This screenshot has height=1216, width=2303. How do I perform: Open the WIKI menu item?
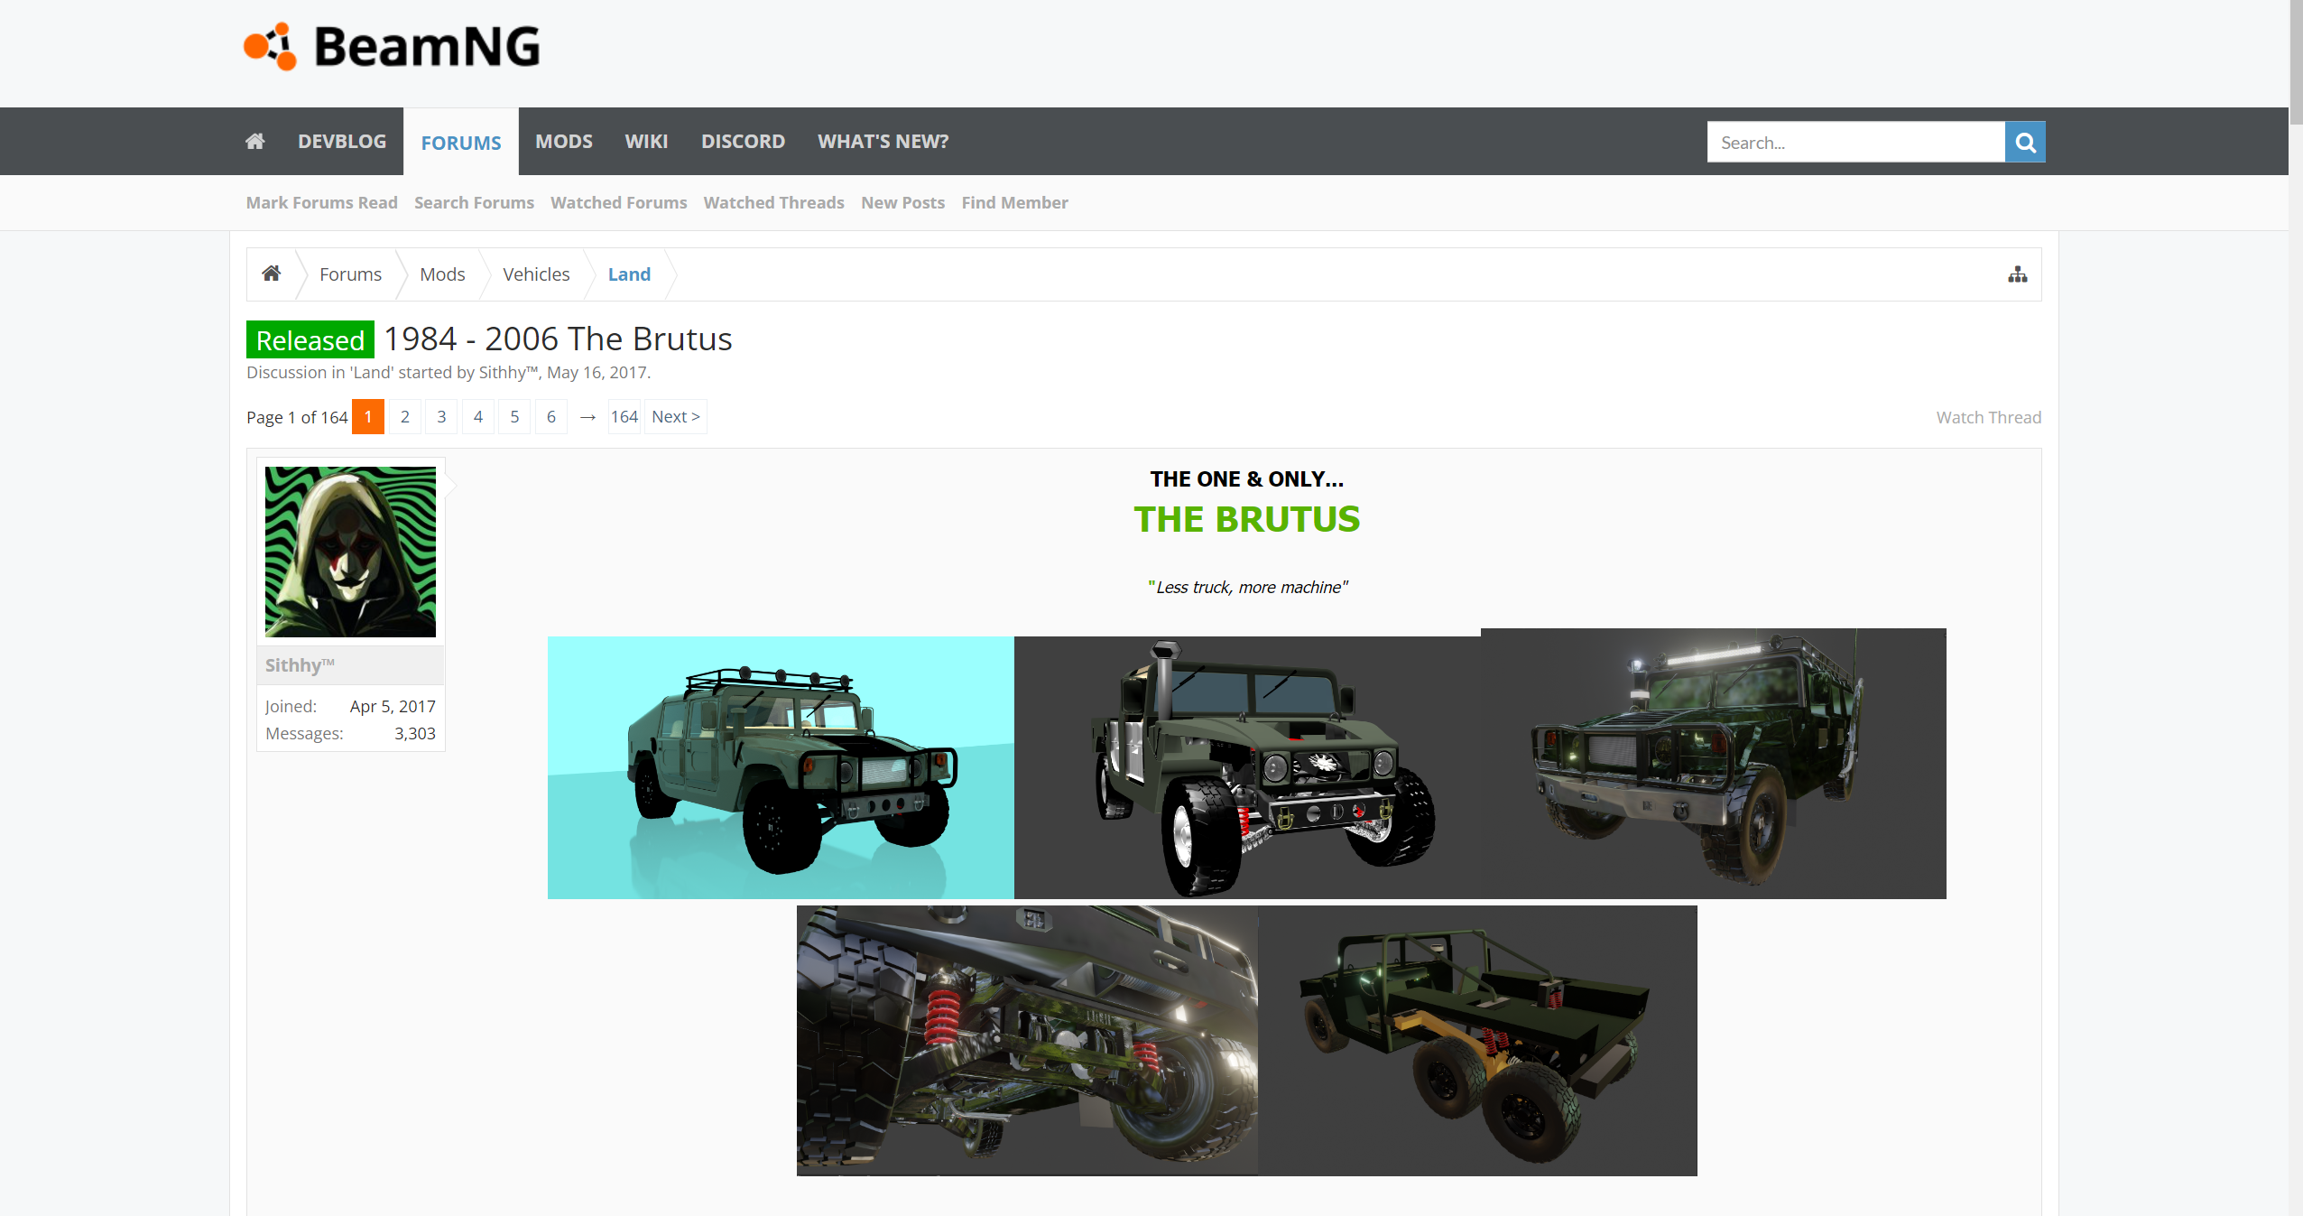point(646,141)
